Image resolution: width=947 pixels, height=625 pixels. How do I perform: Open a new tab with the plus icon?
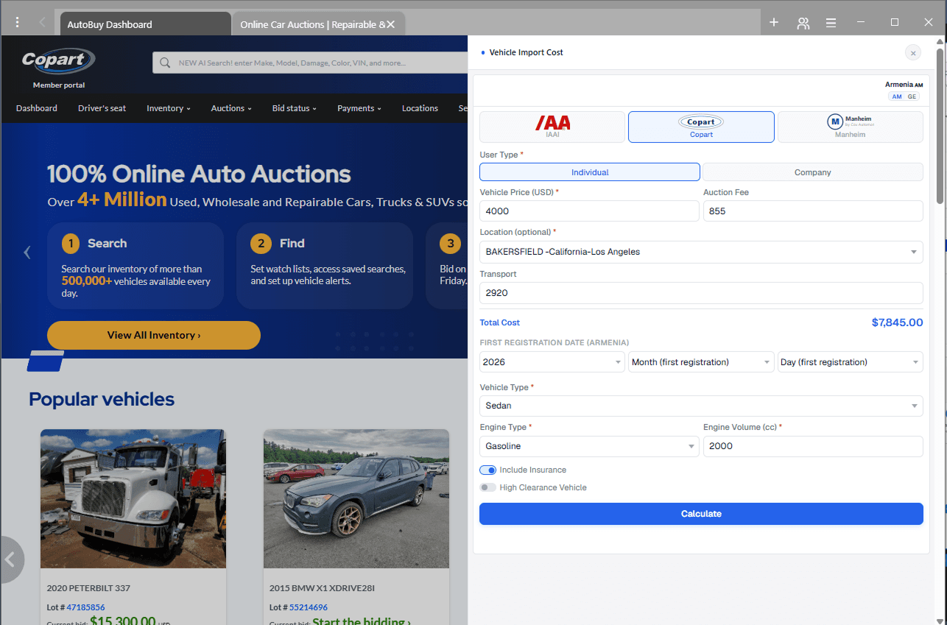point(774,23)
